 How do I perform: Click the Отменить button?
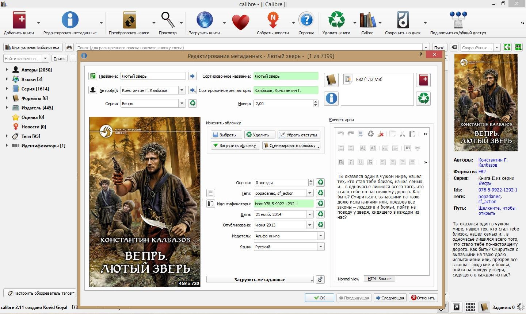(423, 298)
